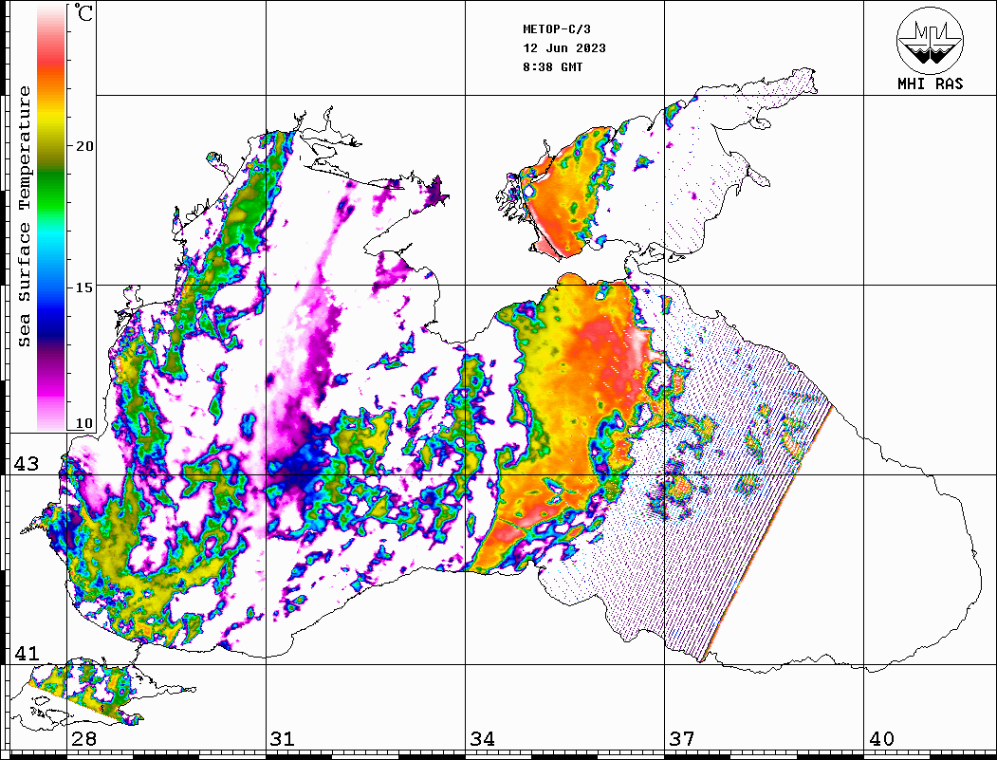Click the 15 mark on temperature scale

pyautogui.click(x=85, y=287)
